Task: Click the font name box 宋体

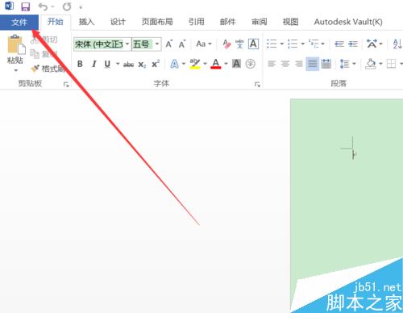Action: (99, 44)
